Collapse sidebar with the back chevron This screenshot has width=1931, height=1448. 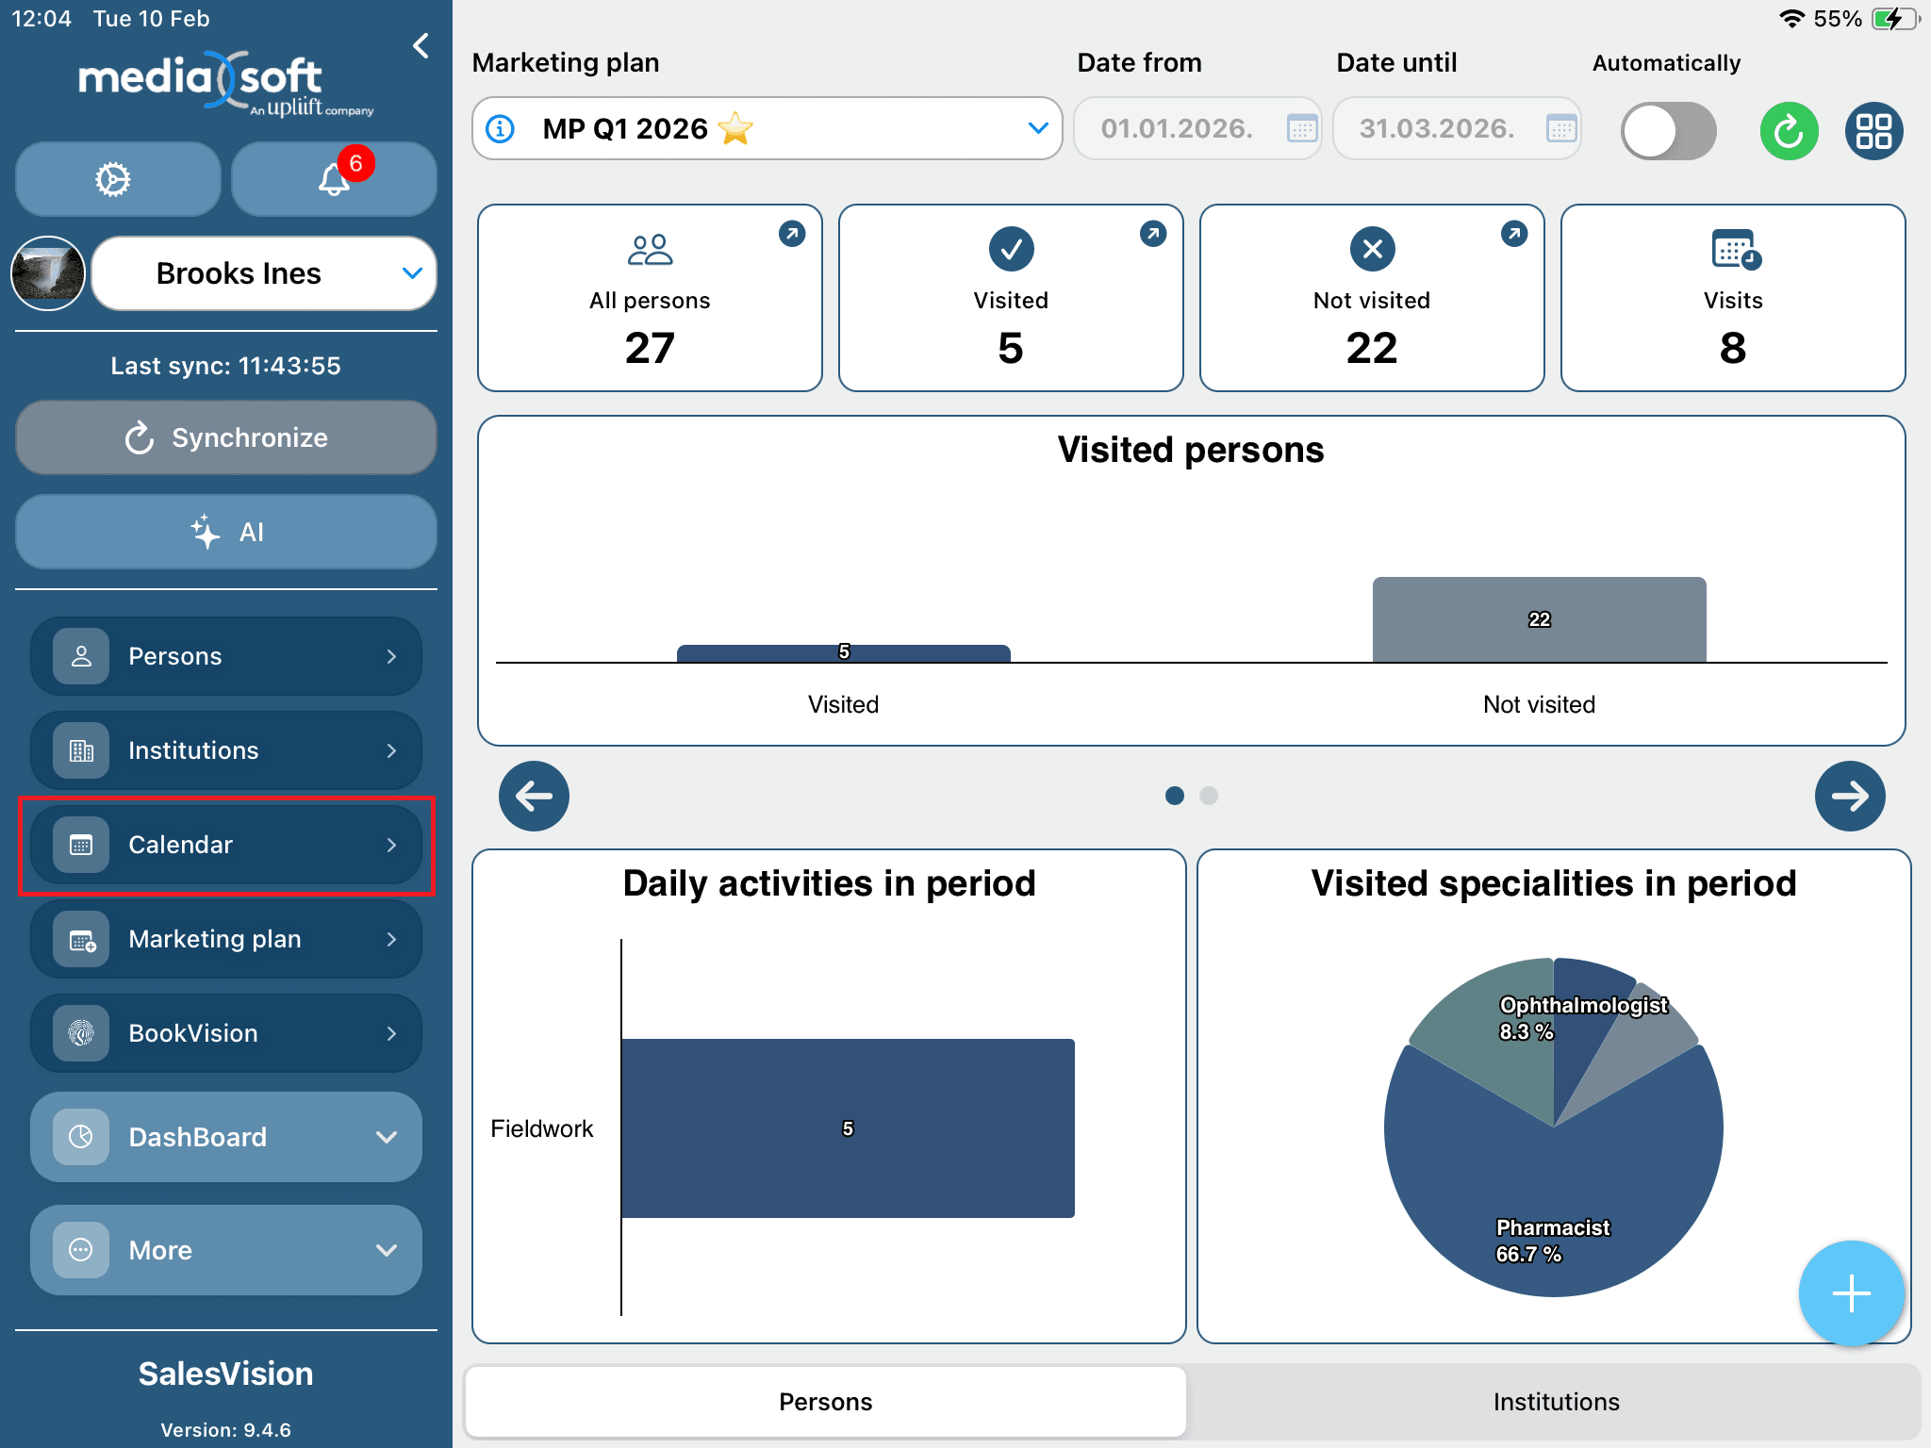pos(421,45)
